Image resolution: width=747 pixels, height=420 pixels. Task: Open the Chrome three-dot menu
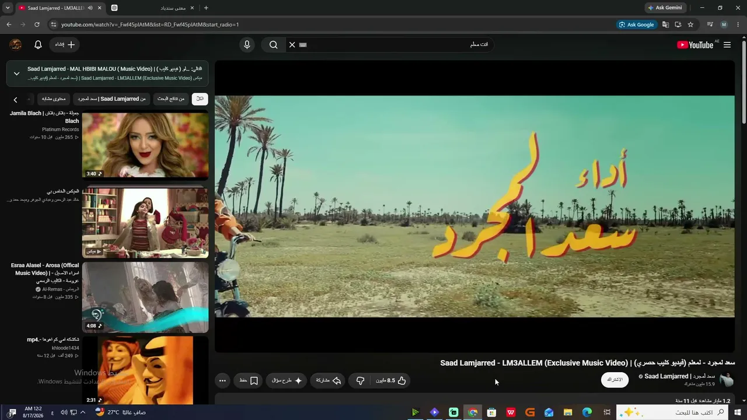[738, 24]
